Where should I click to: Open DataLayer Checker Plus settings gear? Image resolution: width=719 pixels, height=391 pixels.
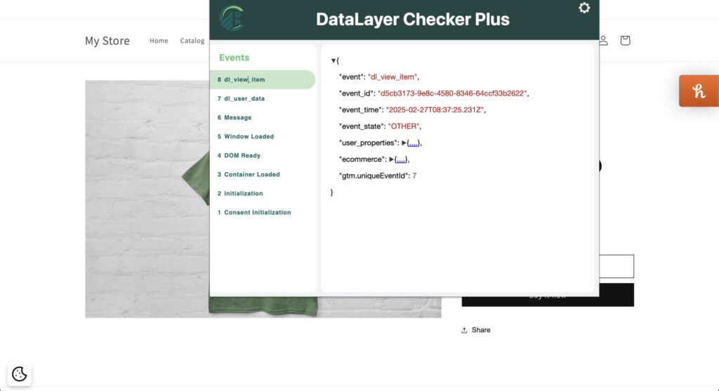[x=584, y=8]
